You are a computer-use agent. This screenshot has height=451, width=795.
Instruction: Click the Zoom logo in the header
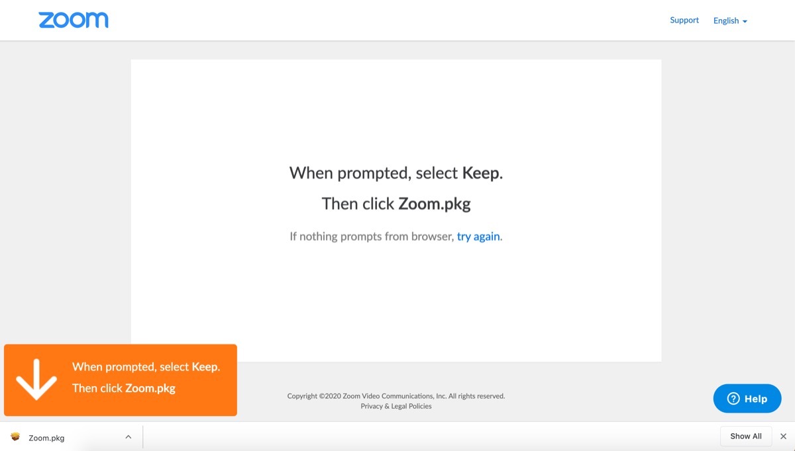73,20
